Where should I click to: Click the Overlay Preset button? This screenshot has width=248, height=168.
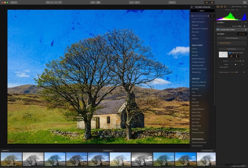coord(207,150)
